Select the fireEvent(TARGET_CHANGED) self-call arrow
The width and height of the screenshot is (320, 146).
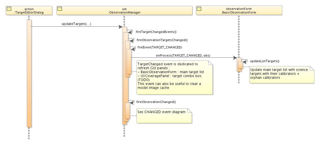click(133, 48)
